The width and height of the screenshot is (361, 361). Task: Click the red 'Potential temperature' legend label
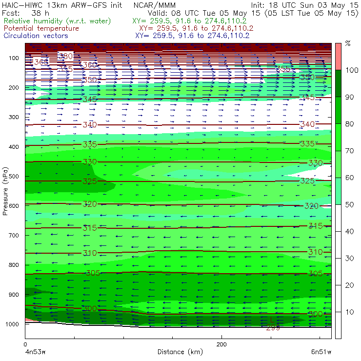[41, 28]
